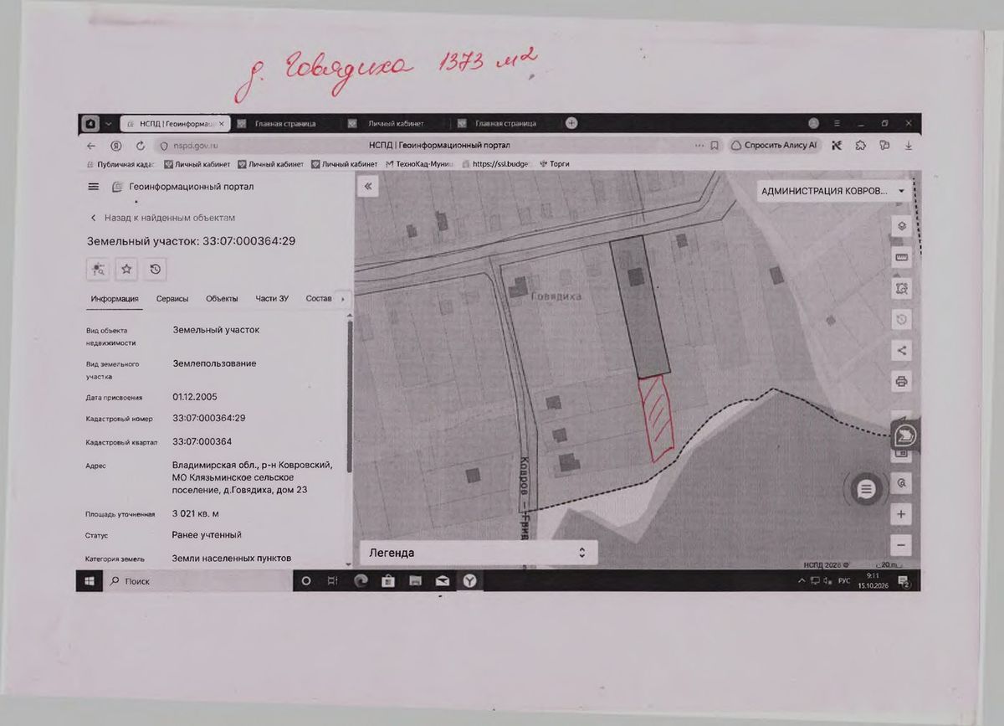The height and width of the screenshot is (726, 1004).
Task: Add the parcel to favorites with the star icon
Action: (126, 269)
